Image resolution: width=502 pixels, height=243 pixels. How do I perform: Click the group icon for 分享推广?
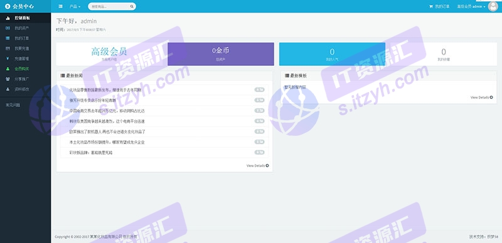(x=8, y=79)
